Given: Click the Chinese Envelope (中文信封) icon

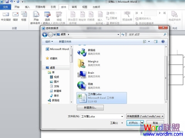Looking at the screenshot, I should coord(6,16).
